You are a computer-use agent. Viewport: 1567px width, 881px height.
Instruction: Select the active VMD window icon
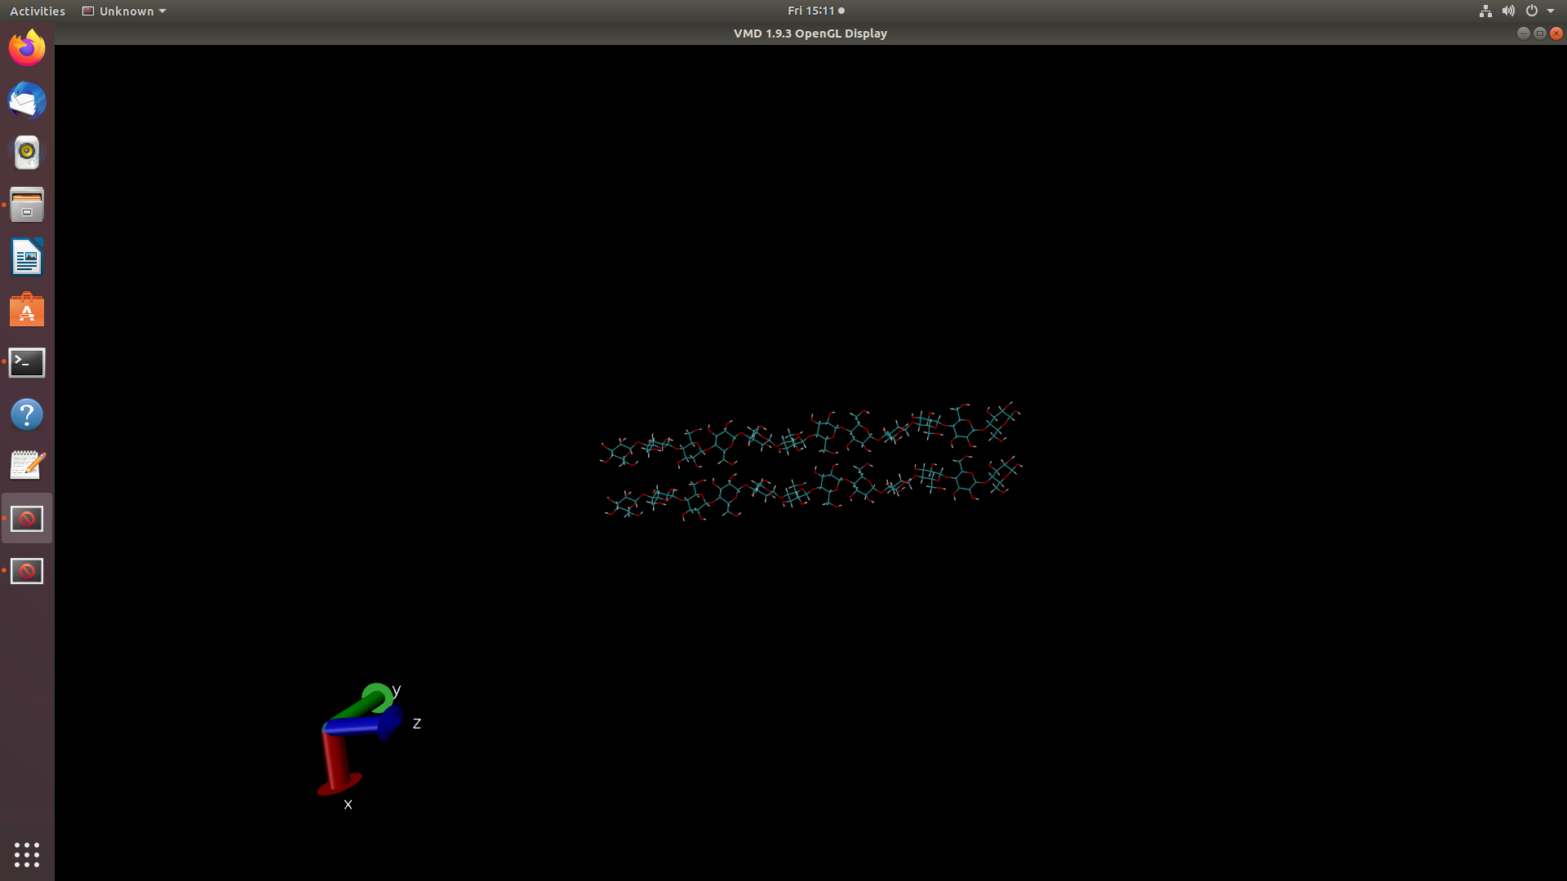tap(27, 519)
